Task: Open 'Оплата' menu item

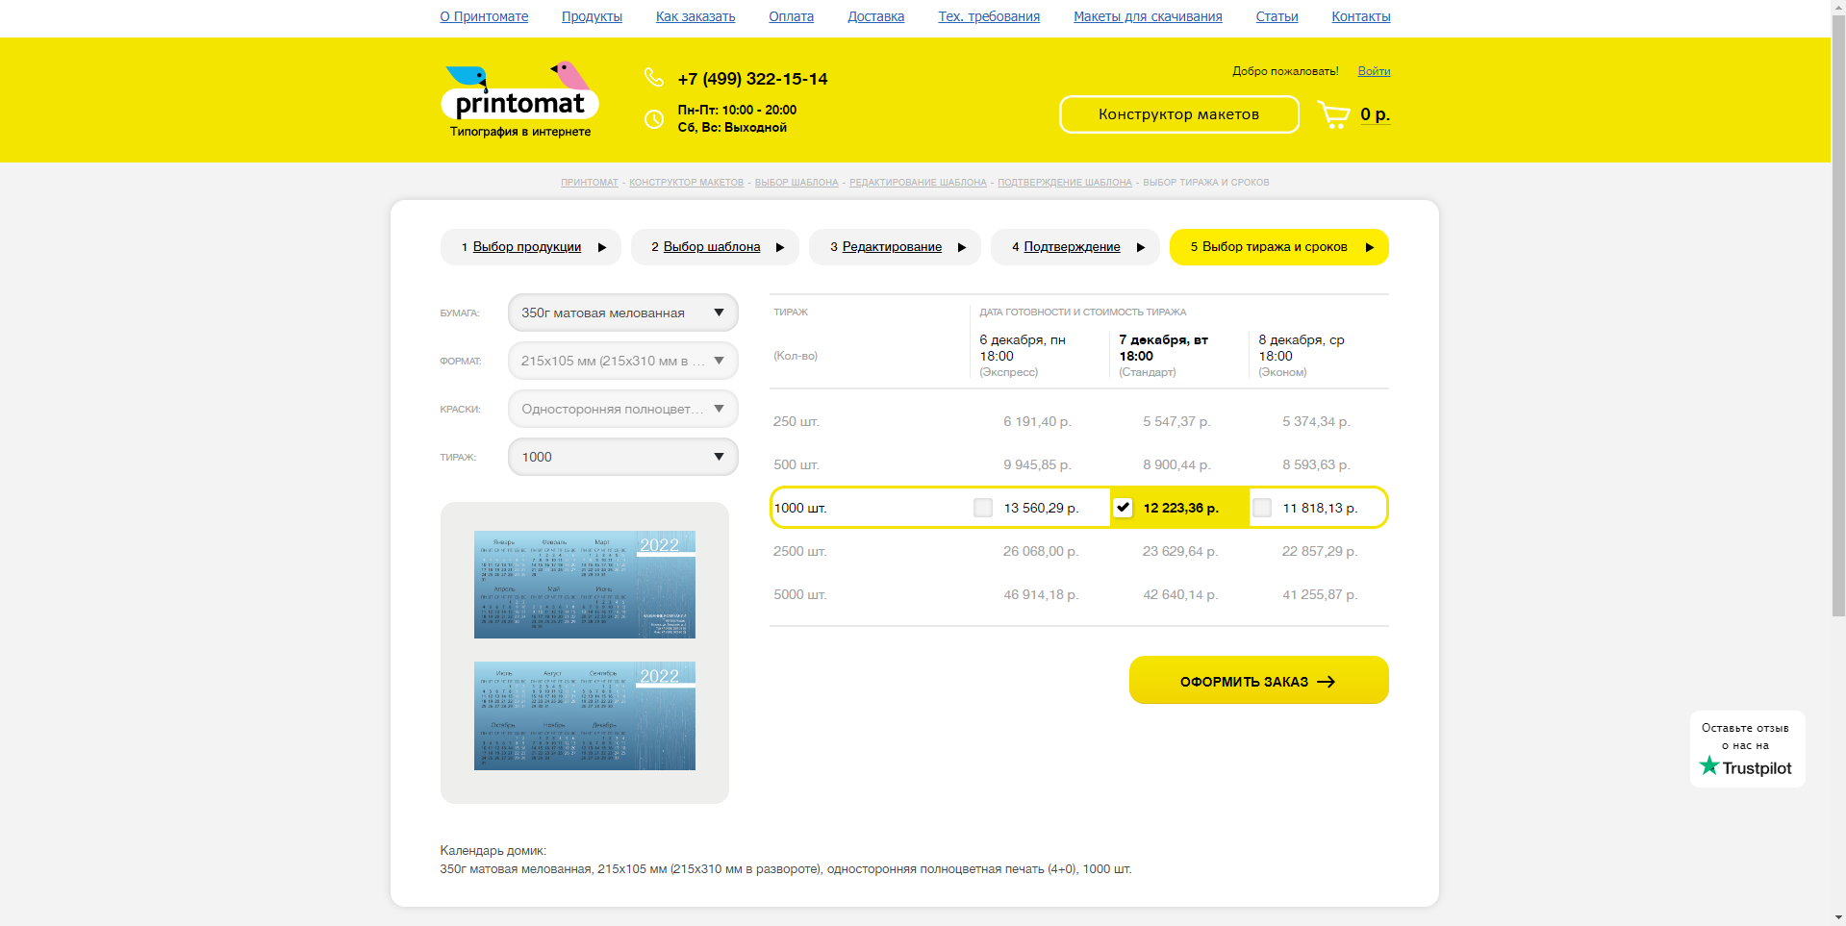Action: pos(791,16)
